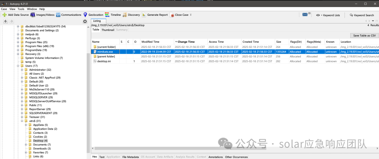
Task: Open the Keyword Lists dropdown
Action: [x=328, y=15]
